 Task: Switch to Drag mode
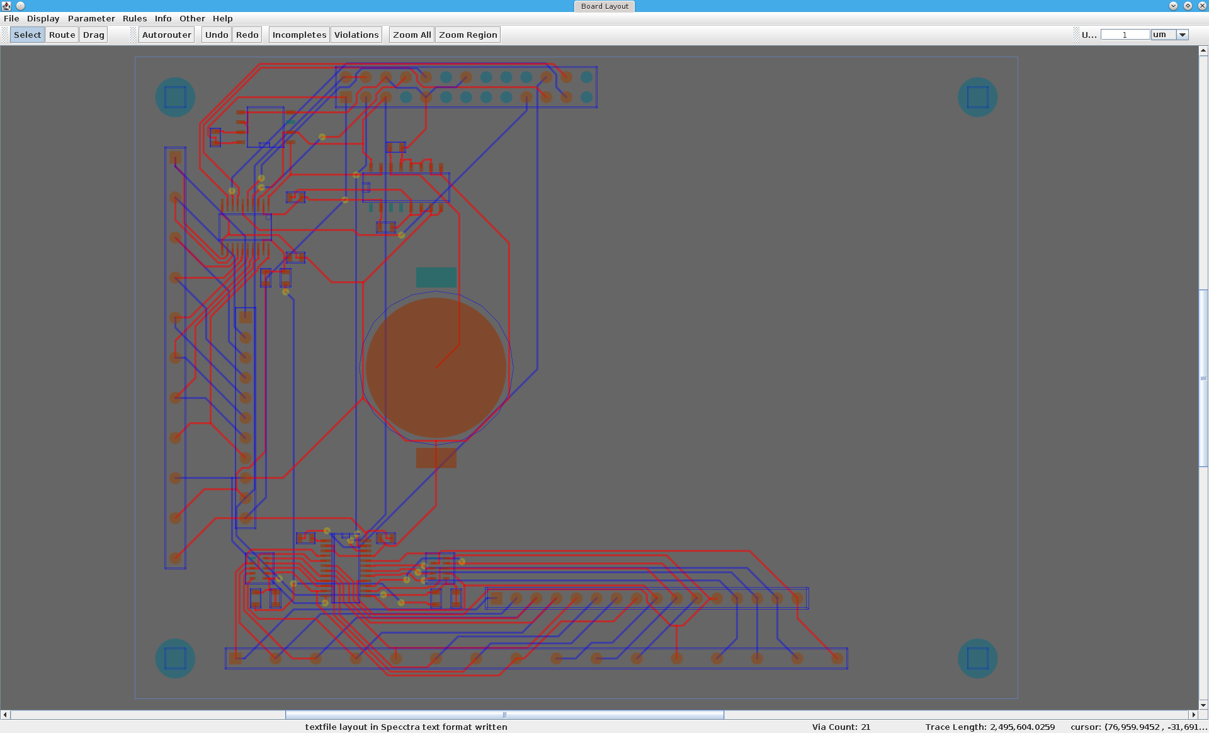94,35
